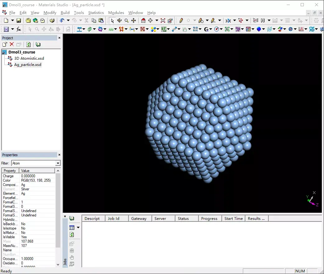Click the Delete red X in Project panel
The image size is (324, 274).
pyautogui.click(x=12, y=44)
